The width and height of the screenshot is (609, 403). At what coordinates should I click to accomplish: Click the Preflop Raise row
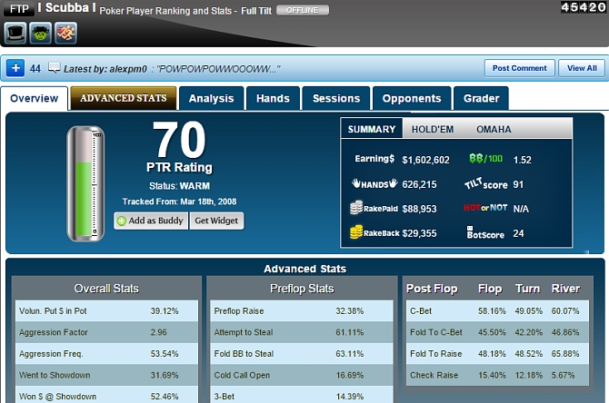302,311
